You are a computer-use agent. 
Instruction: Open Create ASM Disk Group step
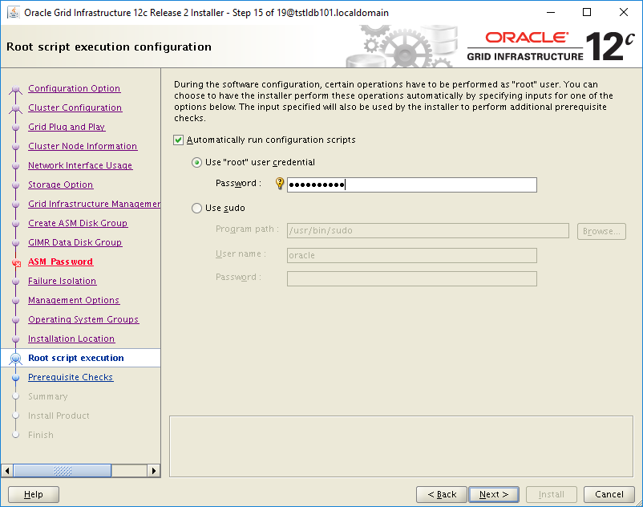click(x=78, y=224)
